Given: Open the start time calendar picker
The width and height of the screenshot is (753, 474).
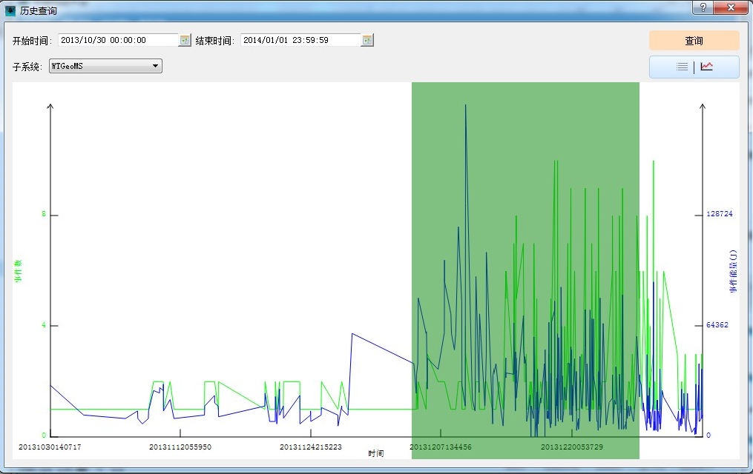Looking at the screenshot, I should click(x=185, y=41).
